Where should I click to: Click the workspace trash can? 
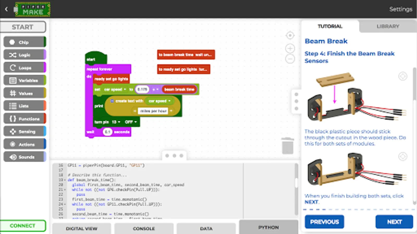click(x=287, y=146)
